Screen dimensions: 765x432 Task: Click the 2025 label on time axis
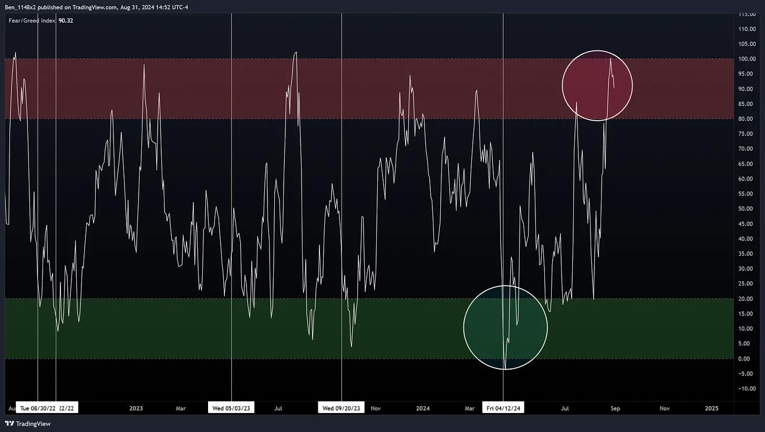(x=711, y=408)
